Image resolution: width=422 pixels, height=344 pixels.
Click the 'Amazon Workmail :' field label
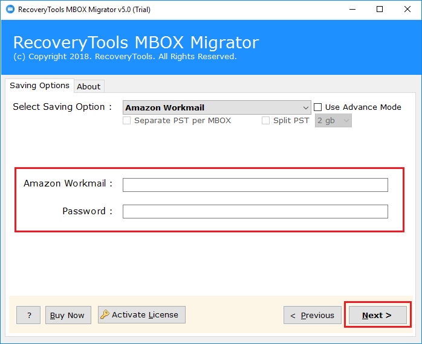(68, 183)
